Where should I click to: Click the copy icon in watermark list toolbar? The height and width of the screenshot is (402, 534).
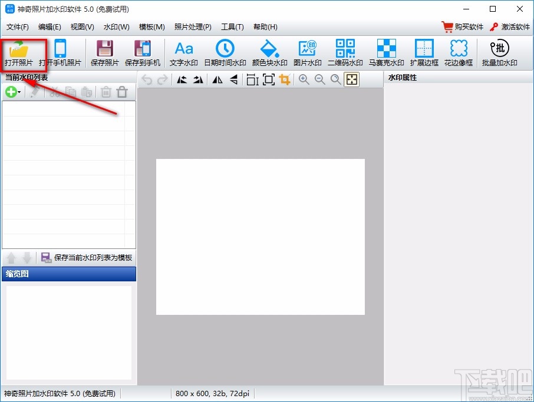pyautogui.click(x=71, y=92)
